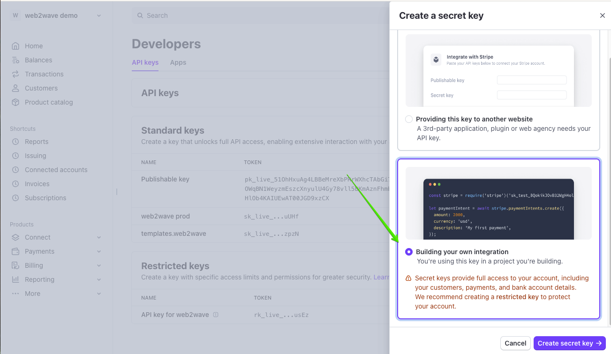This screenshot has height=354, width=611.
Task: Click the Publishable key sample field
Action: pos(532,80)
